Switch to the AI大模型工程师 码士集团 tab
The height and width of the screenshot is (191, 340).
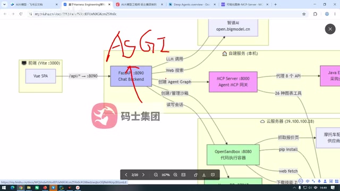coord(139,4)
